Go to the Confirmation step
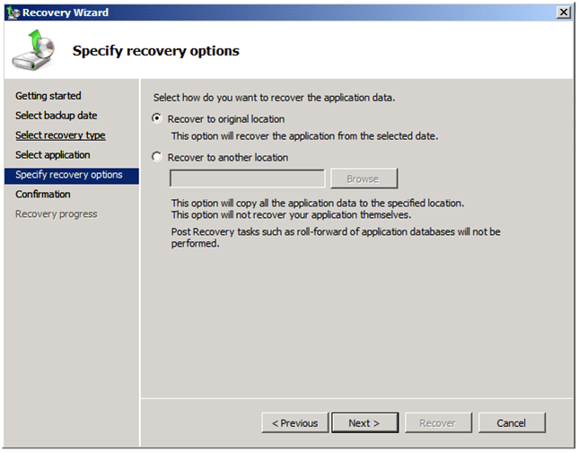This screenshot has width=579, height=452. (43, 195)
